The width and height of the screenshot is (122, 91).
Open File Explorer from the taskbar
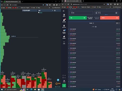pos(35,89)
